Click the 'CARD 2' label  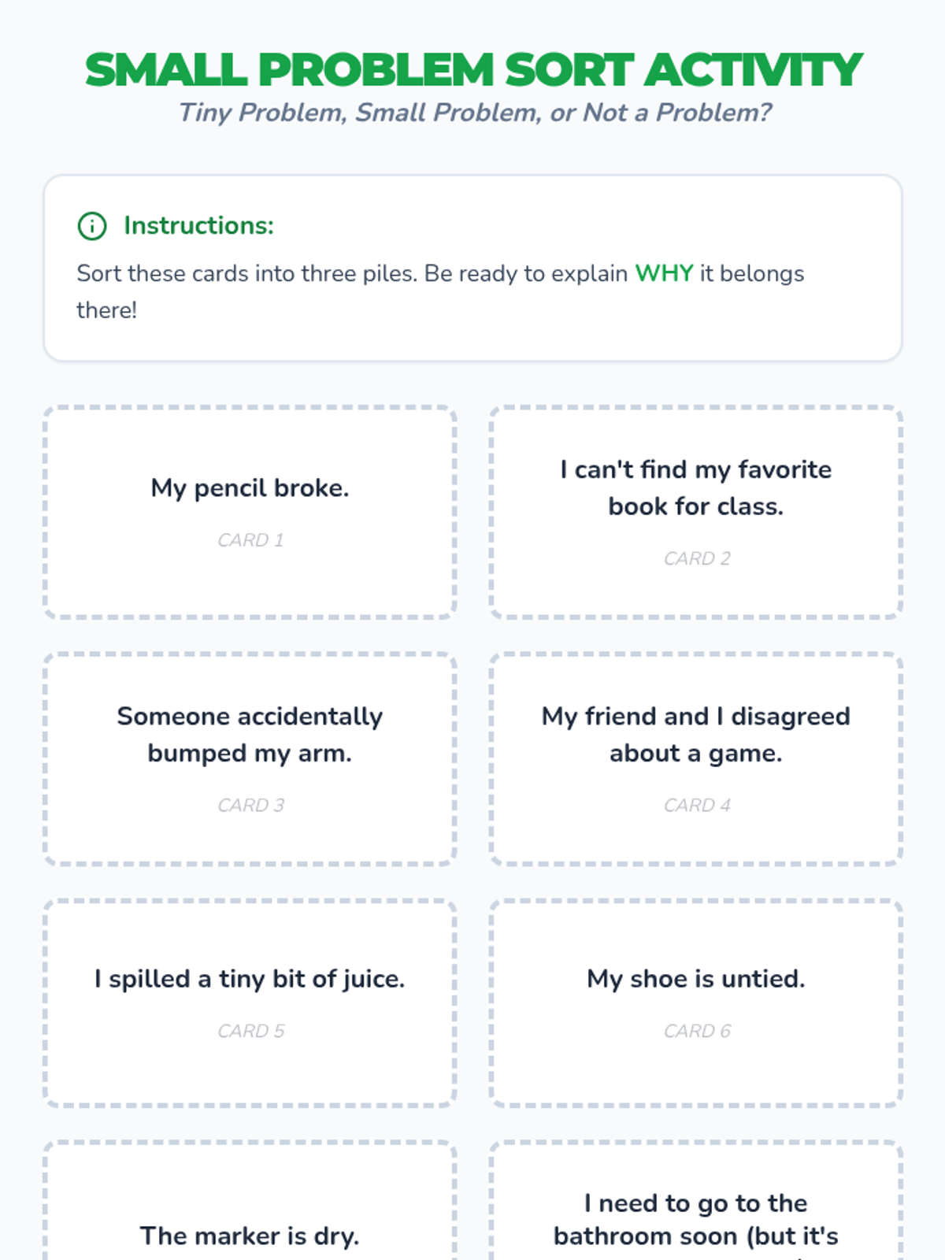(x=697, y=558)
